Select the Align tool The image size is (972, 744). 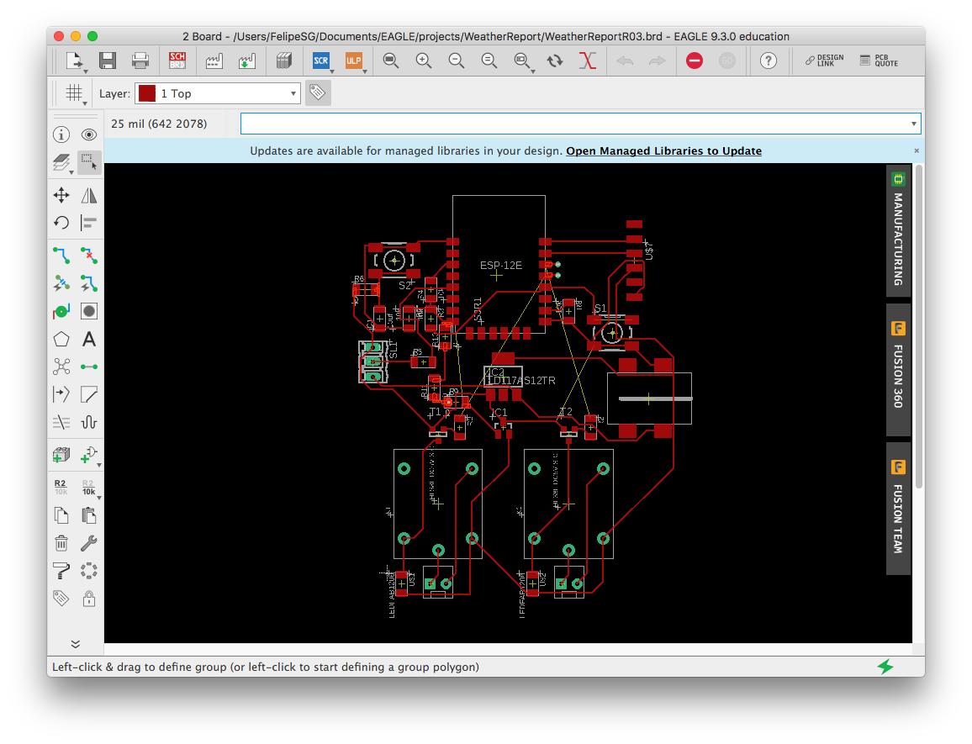coord(89,223)
